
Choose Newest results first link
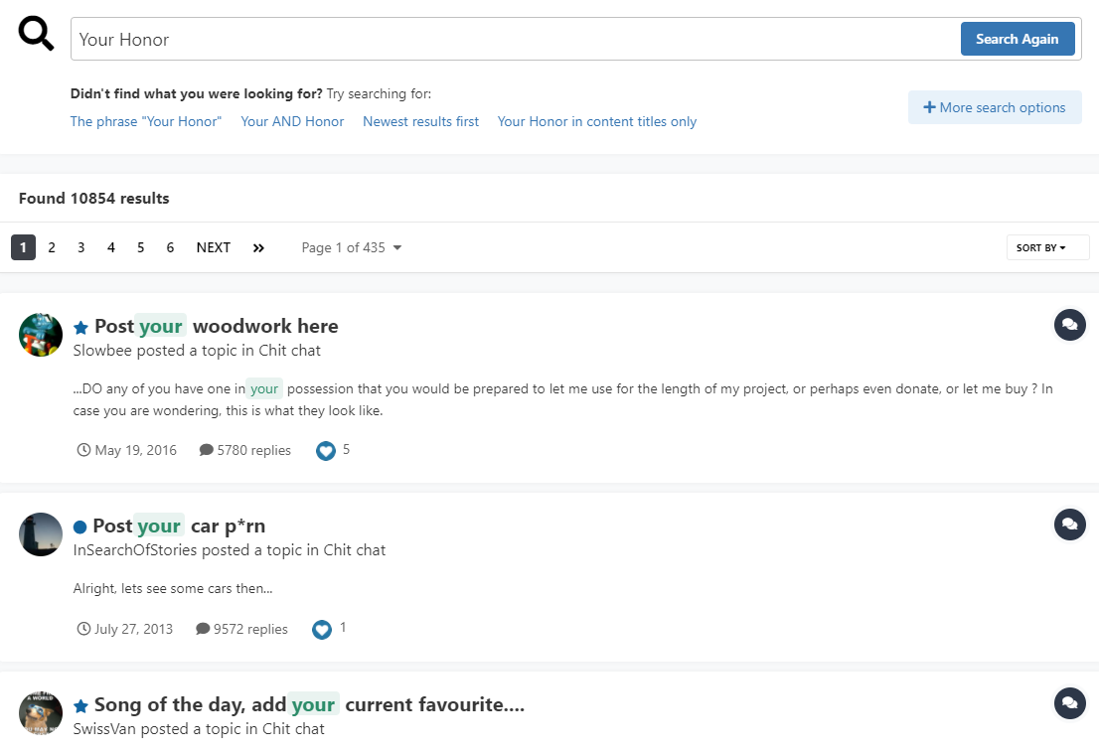pos(420,121)
